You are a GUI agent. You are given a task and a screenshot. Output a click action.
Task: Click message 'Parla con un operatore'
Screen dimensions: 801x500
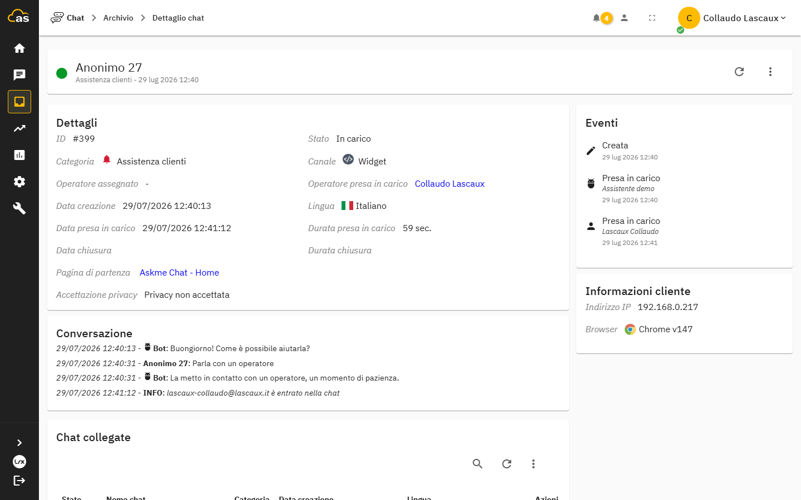click(x=233, y=363)
